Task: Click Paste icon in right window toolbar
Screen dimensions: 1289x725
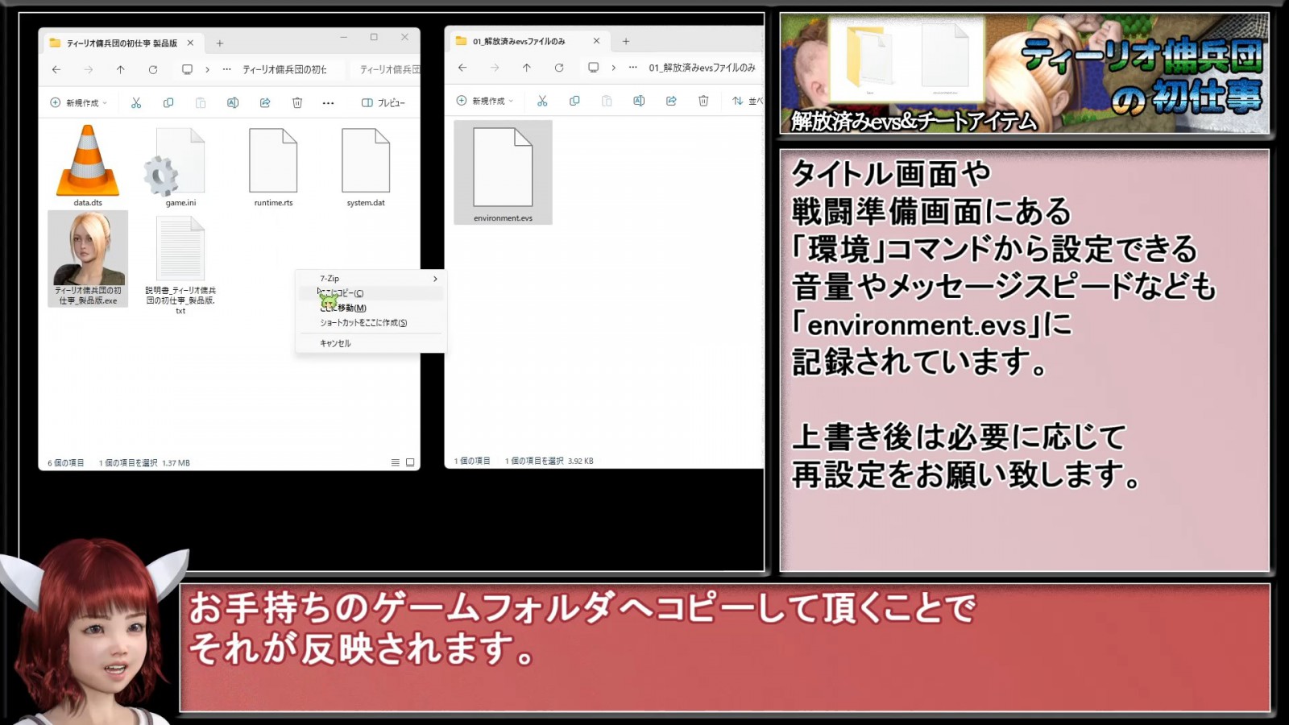Action: [607, 101]
